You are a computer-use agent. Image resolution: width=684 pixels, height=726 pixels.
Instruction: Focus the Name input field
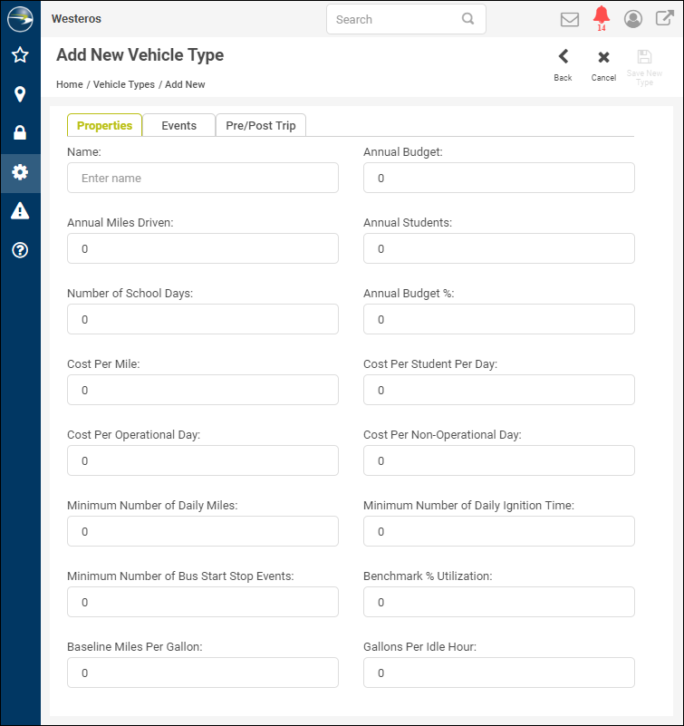point(203,178)
